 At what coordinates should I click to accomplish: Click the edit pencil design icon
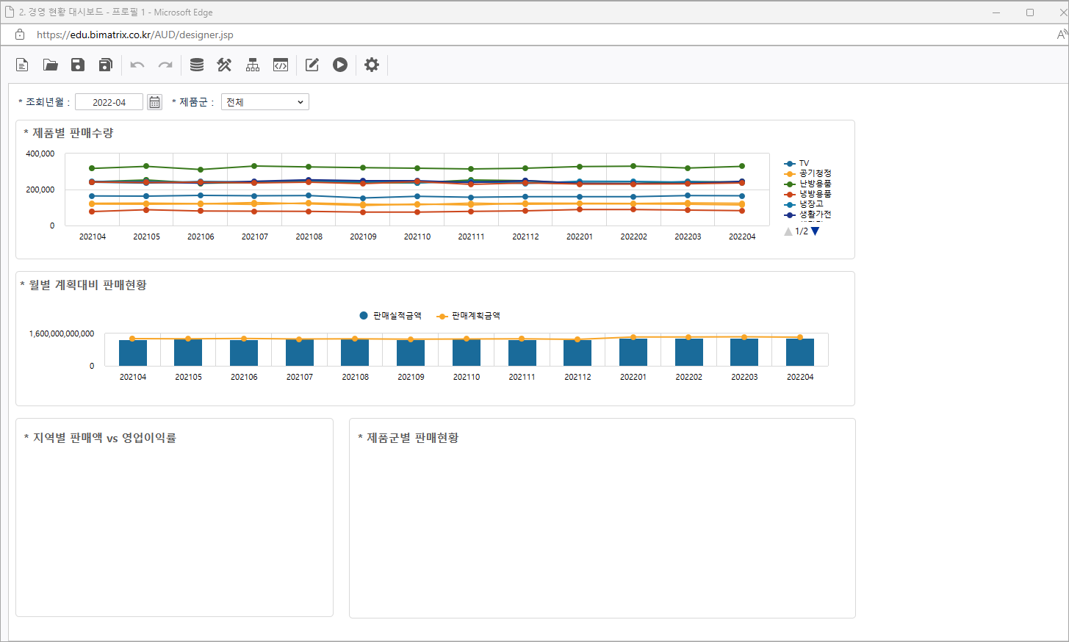point(312,65)
